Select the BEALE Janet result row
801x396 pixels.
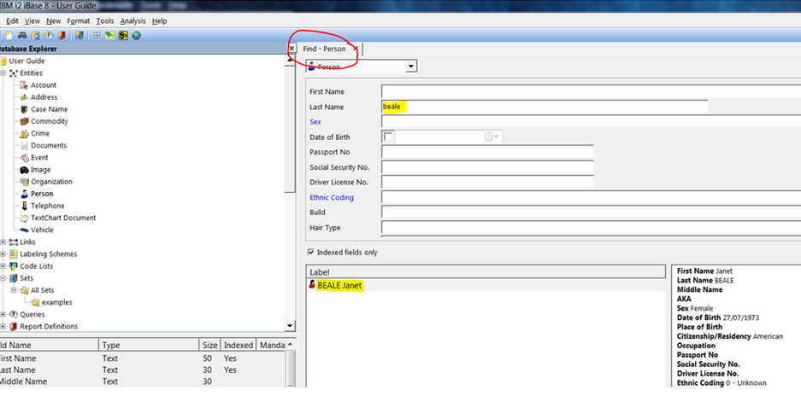(486, 285)
